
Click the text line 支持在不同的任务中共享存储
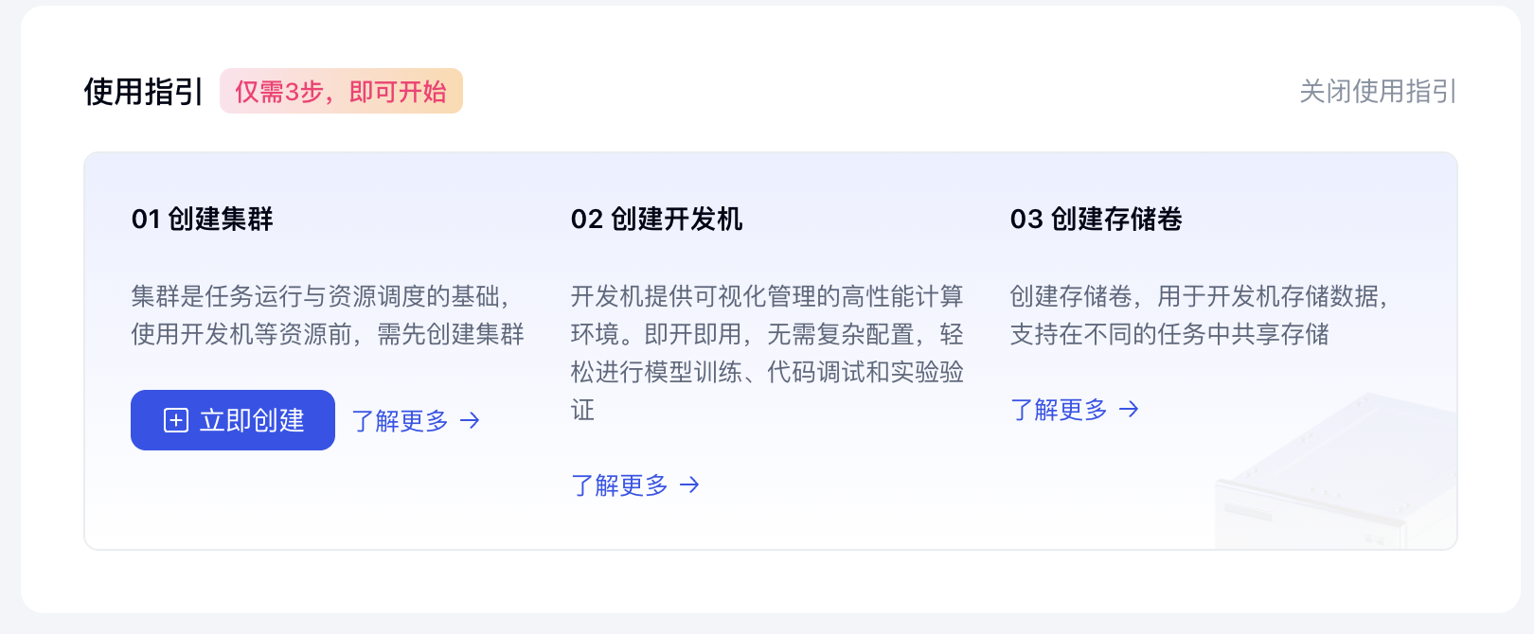[x=1169, y=334]
